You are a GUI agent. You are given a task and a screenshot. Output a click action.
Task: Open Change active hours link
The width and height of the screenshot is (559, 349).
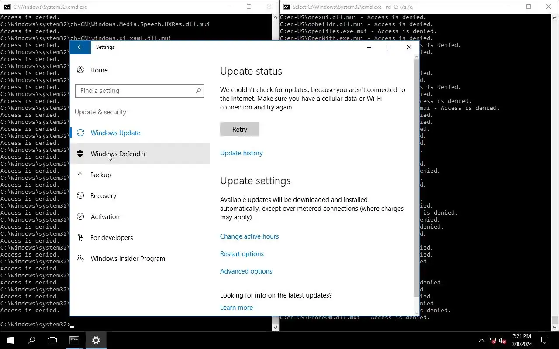click(249, 236)
